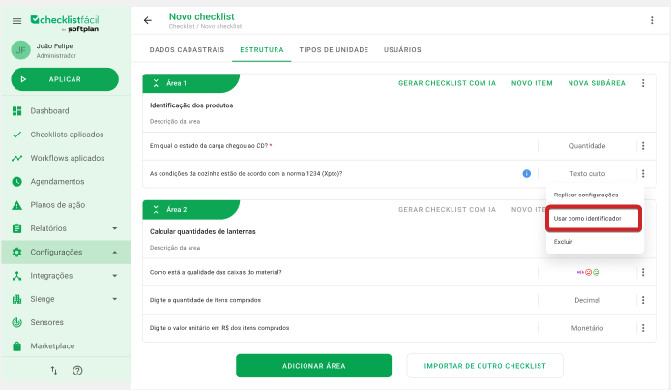The width and height of the screenshot is (671, 390).
Task: Click the back arrow beside Novo checklist
Action: (148, 20)
